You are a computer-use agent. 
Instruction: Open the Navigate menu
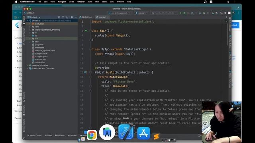(62, 2)
